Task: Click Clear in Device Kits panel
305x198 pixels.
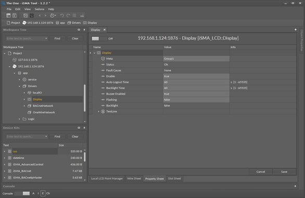Action: 75,137
